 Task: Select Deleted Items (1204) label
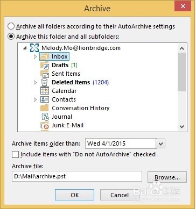click(x=80, y=82)
